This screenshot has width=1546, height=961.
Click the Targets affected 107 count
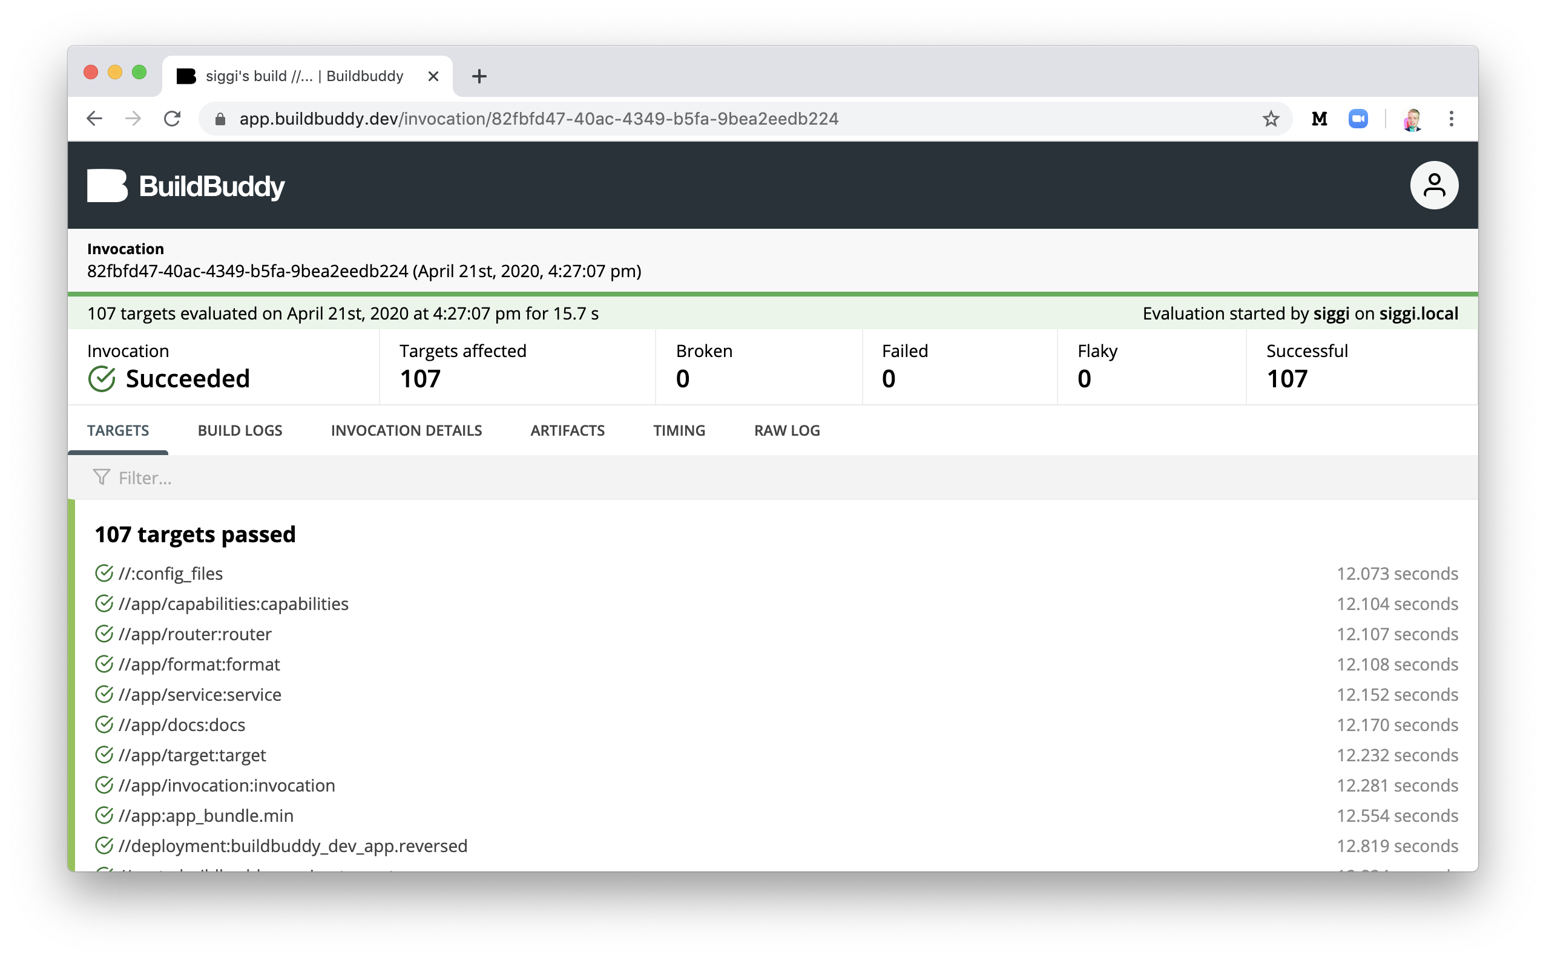tap(420, 379)
